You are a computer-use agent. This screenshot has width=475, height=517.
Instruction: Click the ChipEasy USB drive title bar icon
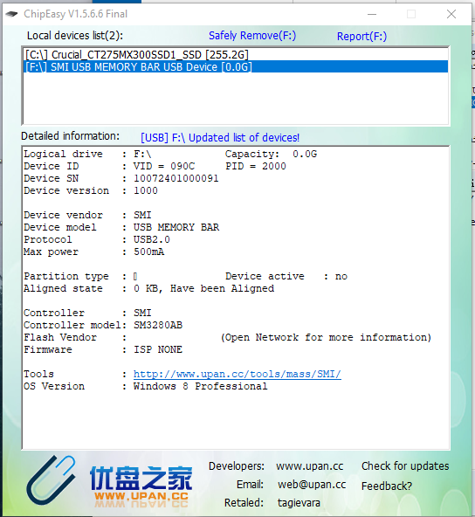tap(11, 14)
